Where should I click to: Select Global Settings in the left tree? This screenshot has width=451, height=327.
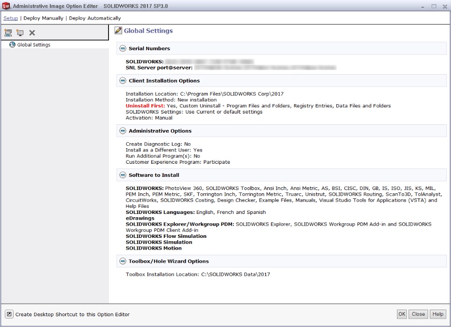[x=33, y=45]
